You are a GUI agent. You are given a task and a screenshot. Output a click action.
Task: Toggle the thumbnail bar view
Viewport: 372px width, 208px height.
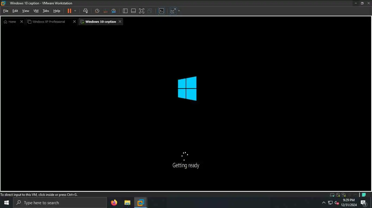[x=133, y=11]
